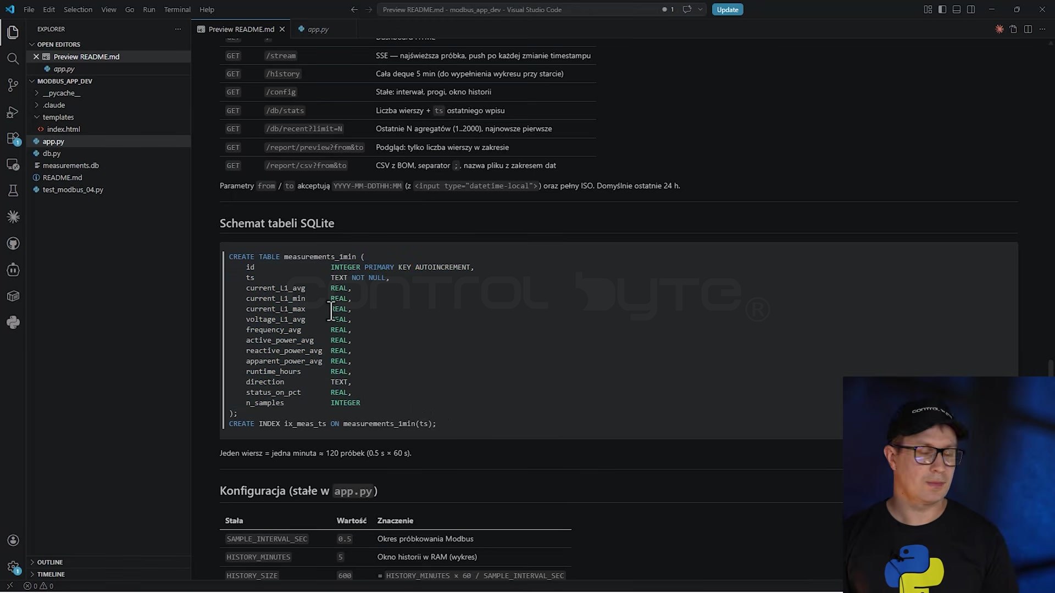Screen dimensions: 1055x593
Task: Open the Extensions view icon
Action: pyautogui.click(x=13, y=138)
